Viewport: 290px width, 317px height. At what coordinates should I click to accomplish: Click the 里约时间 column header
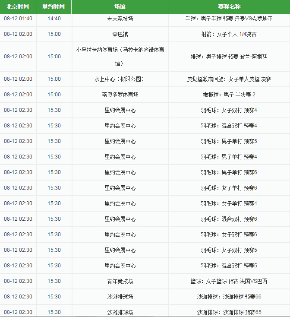(54, 7)
